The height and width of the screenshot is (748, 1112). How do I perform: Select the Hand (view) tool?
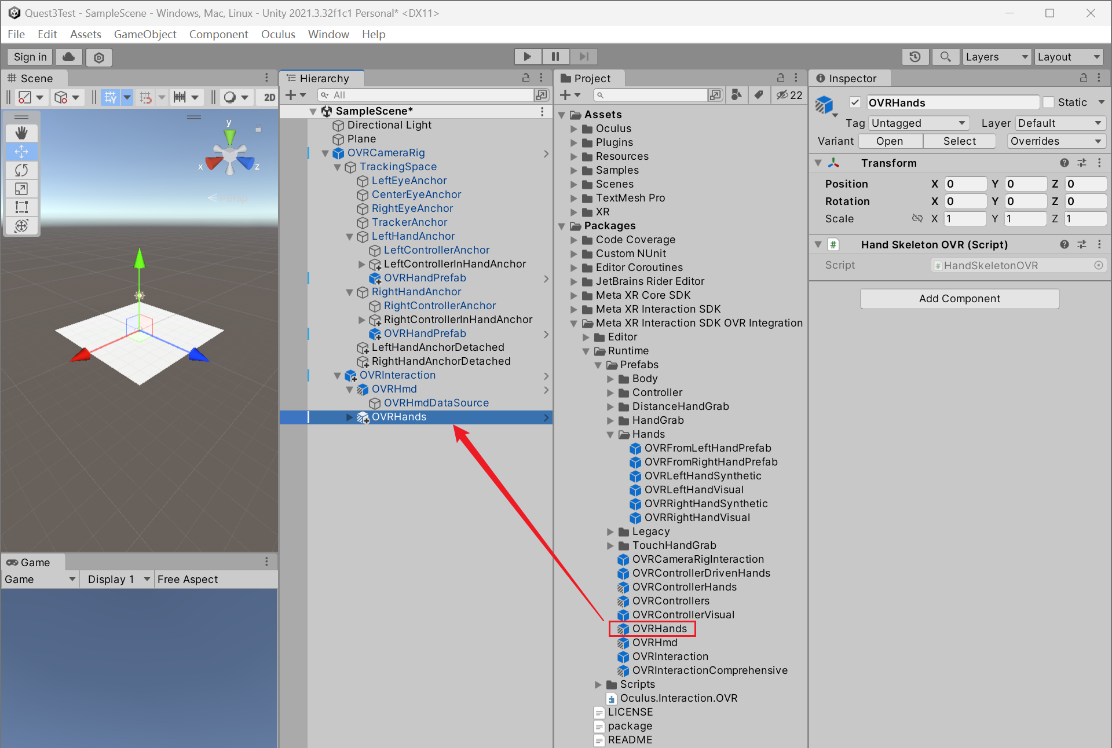click(x=21, y=133)
